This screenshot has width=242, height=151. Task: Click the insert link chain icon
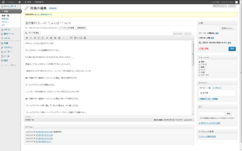point(63,38)
